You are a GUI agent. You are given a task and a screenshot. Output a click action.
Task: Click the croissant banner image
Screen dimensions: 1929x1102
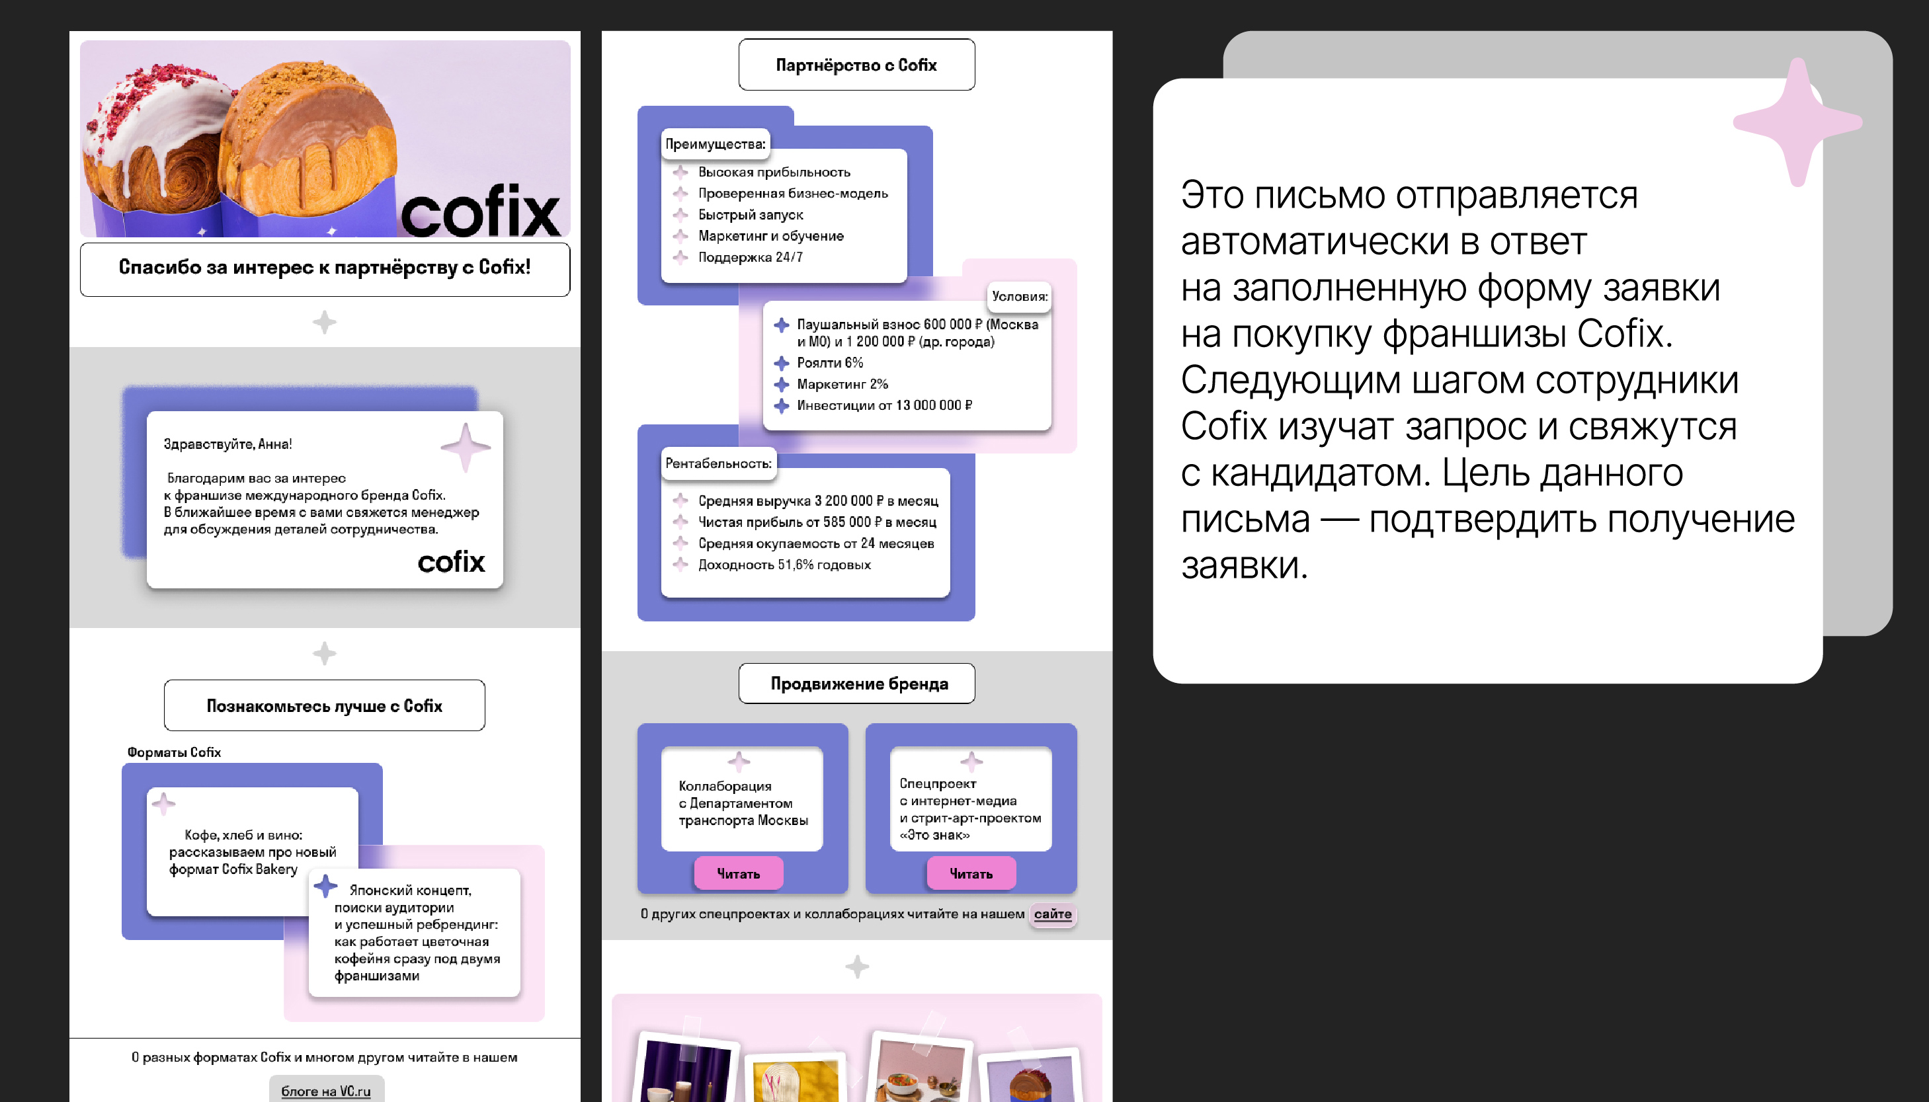click(x=325, y=139)
